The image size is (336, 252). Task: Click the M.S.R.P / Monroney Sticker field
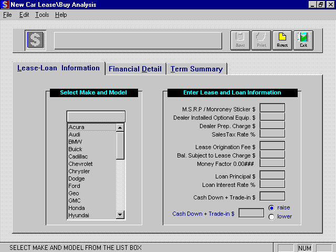pyautogui.click(x=272, y=108)
